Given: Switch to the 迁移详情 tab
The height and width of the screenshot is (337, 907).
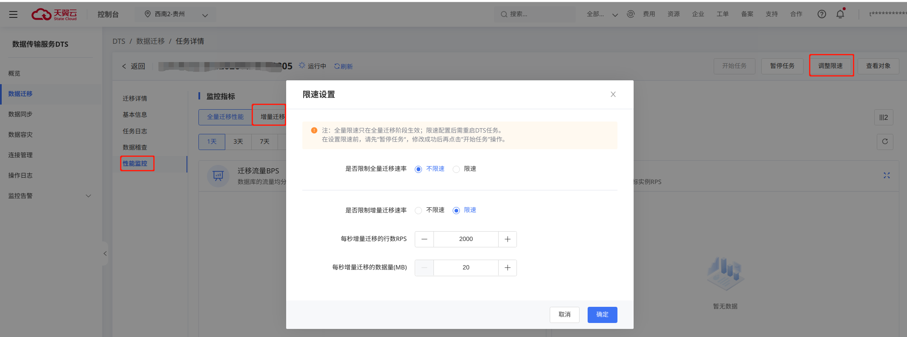Looking at the screenshot, I should point(135,99).
